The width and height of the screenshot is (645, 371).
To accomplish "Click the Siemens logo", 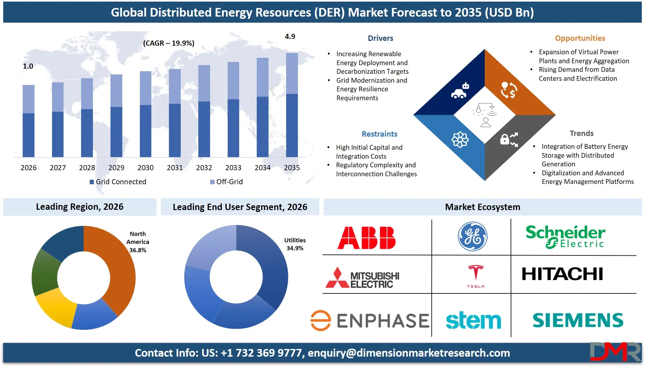I will pyautogui.click(x=578, y=320).
